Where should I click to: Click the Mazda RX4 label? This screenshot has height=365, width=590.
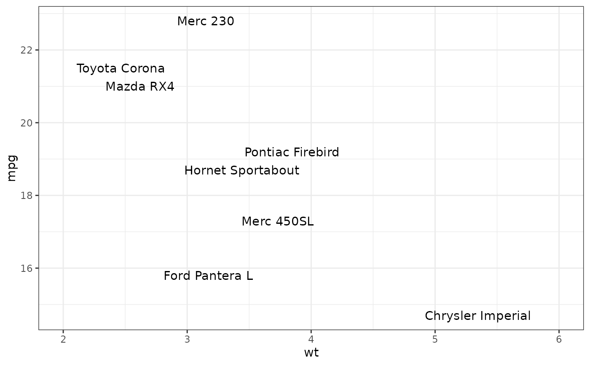(140, 87)
